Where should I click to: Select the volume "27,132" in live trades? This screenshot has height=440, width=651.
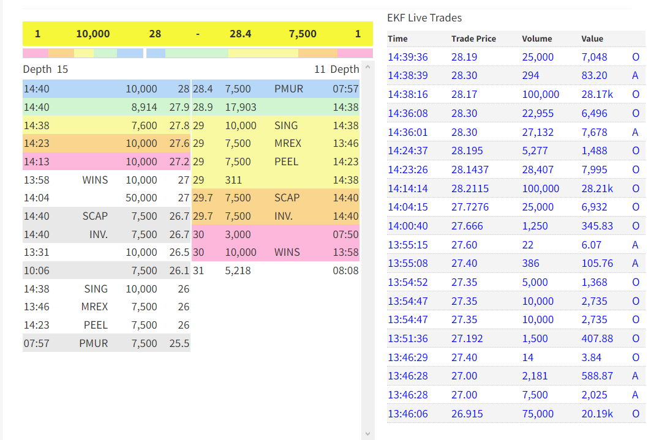click(538, 132)
